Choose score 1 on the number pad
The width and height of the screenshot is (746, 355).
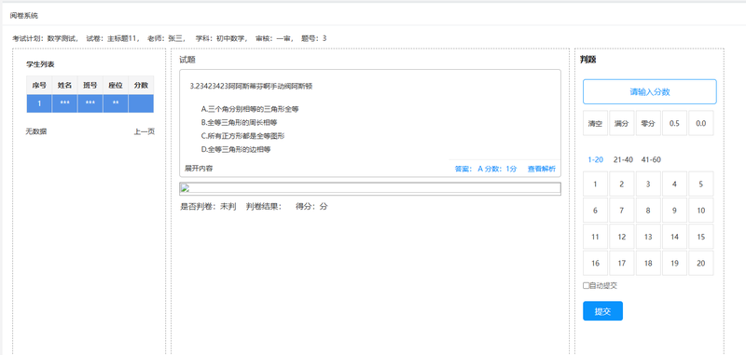[595, 184]
